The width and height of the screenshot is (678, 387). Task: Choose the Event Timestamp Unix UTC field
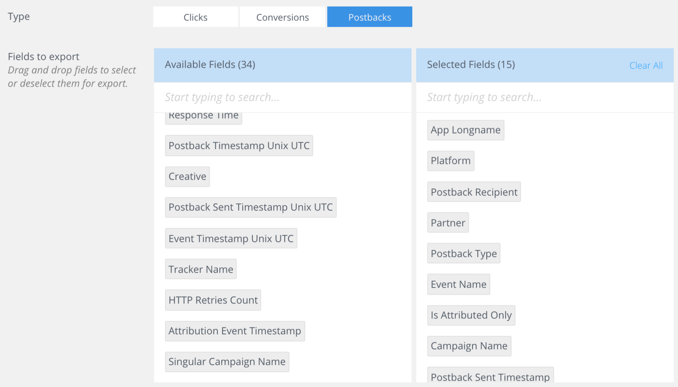(x=231, y=238)
